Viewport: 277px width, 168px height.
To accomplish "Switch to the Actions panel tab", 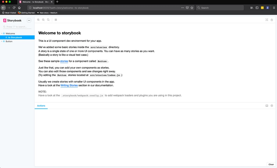I will pyautogui.click(x=41, y=105).
